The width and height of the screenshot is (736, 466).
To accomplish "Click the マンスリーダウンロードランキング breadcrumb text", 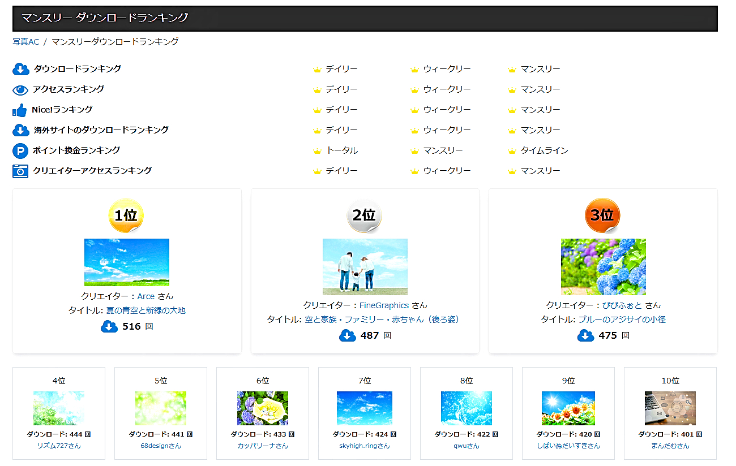I will 115,42.
